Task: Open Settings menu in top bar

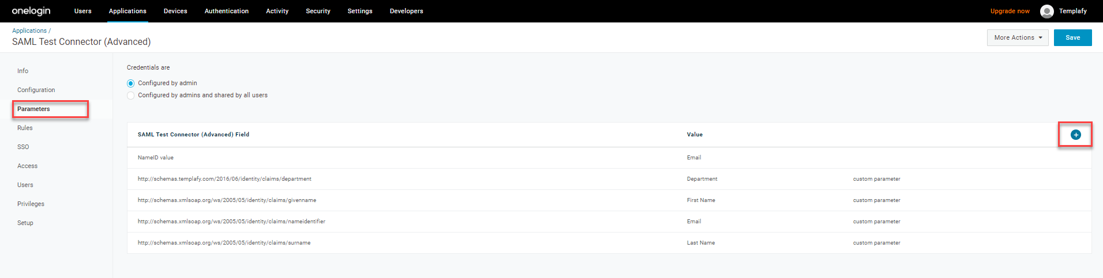Action: tap(360, 11)
